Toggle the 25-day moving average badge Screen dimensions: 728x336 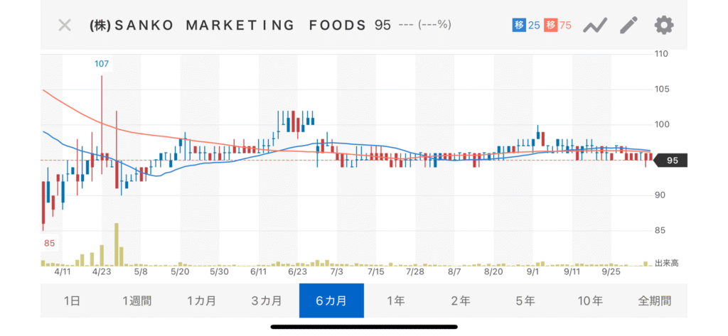click(526, 26)
